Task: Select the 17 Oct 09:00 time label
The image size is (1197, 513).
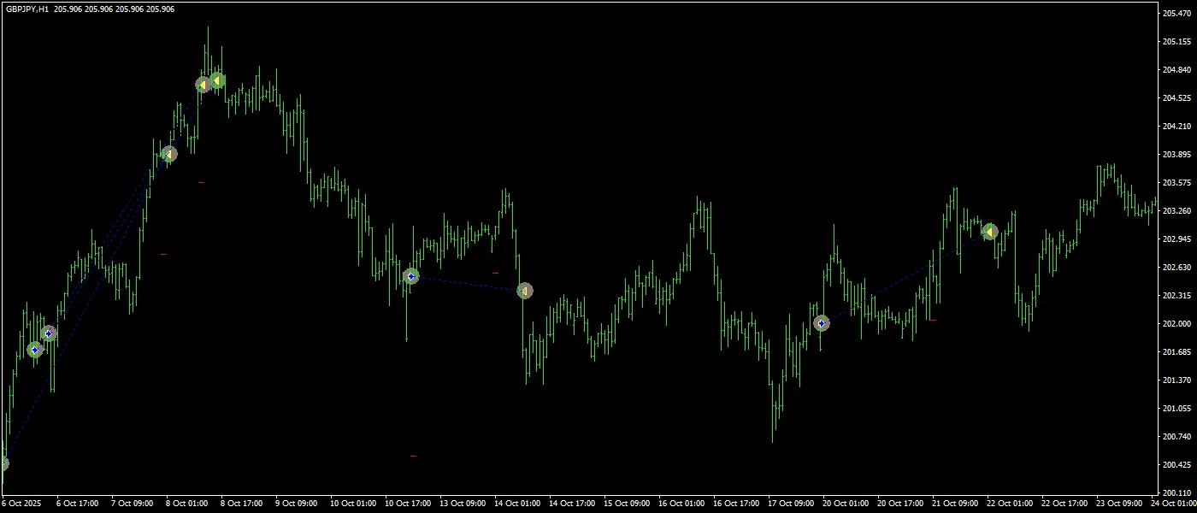Action: (x=790, y=504)
